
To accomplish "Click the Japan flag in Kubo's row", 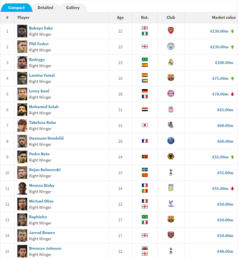I will [x=145, y=125].
